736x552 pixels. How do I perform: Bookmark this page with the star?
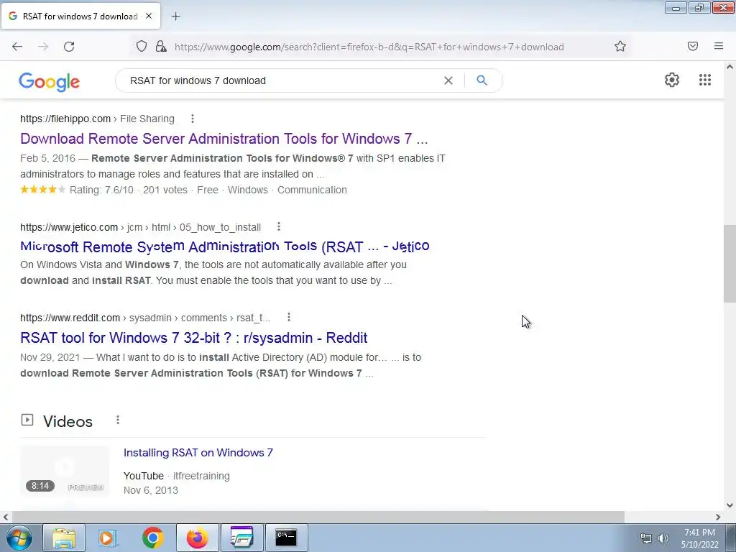coord(620,47)
